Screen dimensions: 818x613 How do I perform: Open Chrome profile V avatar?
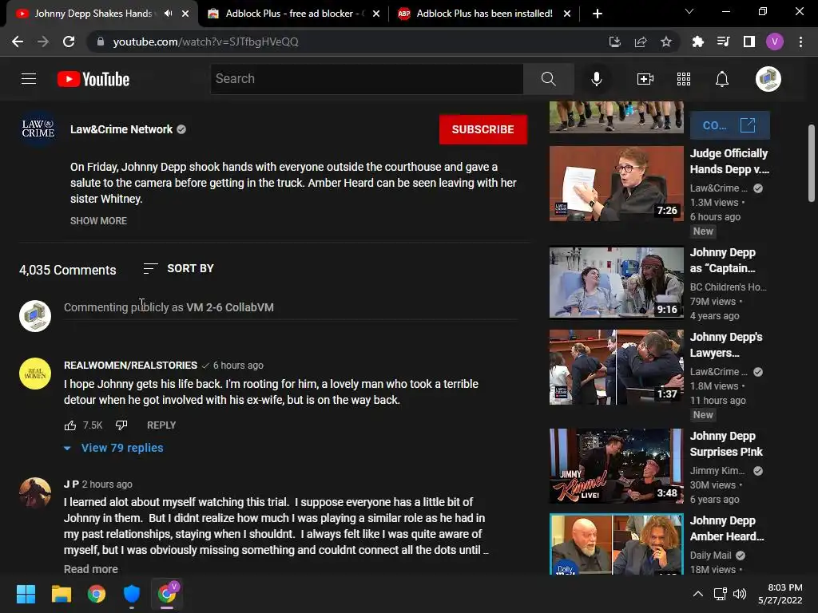pyautogui.click(x=775, y=42)
